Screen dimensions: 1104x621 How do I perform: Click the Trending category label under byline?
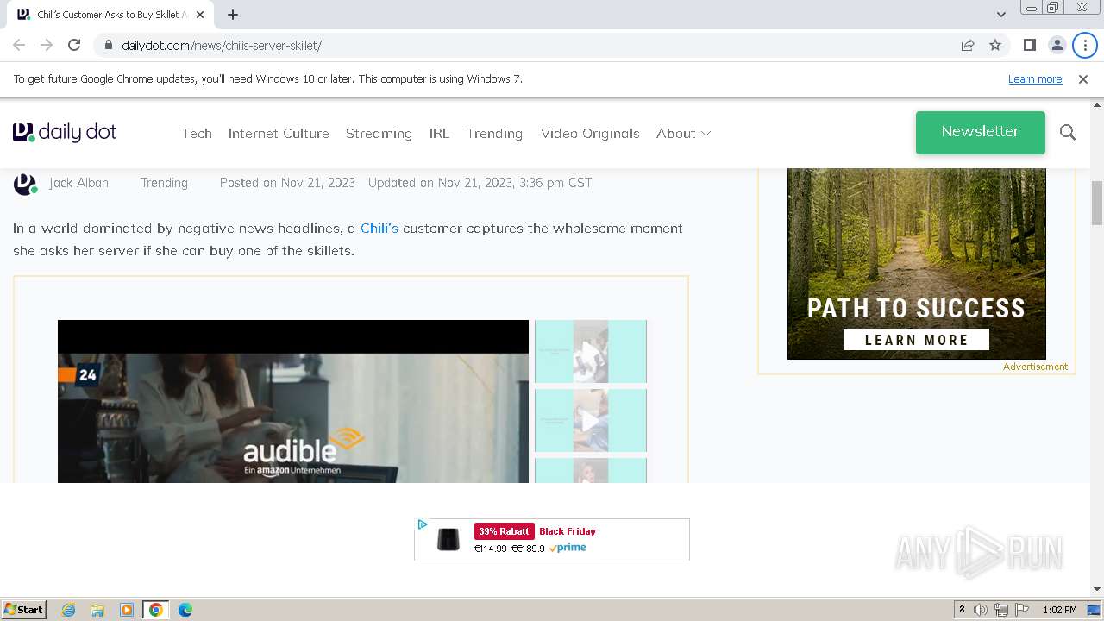(164, 182)
